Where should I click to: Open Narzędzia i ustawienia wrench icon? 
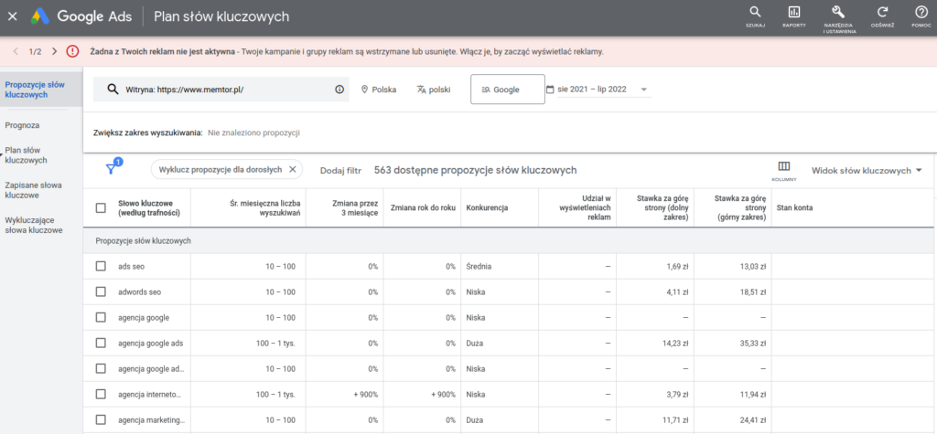[x=837, y=13]
